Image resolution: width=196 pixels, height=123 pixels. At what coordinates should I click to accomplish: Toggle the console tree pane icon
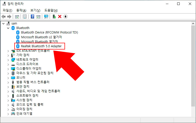click(x=17, y=16)
